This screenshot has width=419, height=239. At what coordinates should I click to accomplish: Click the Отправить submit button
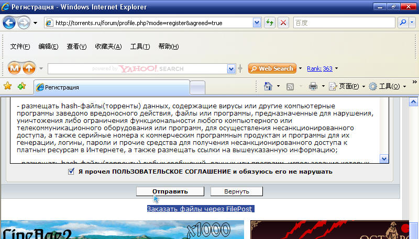point(170,191)
